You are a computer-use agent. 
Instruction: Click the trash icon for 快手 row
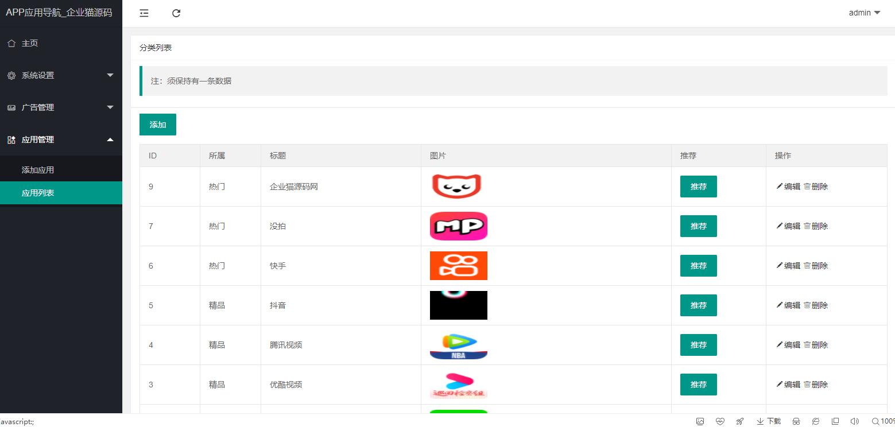[x=807, y=265]
